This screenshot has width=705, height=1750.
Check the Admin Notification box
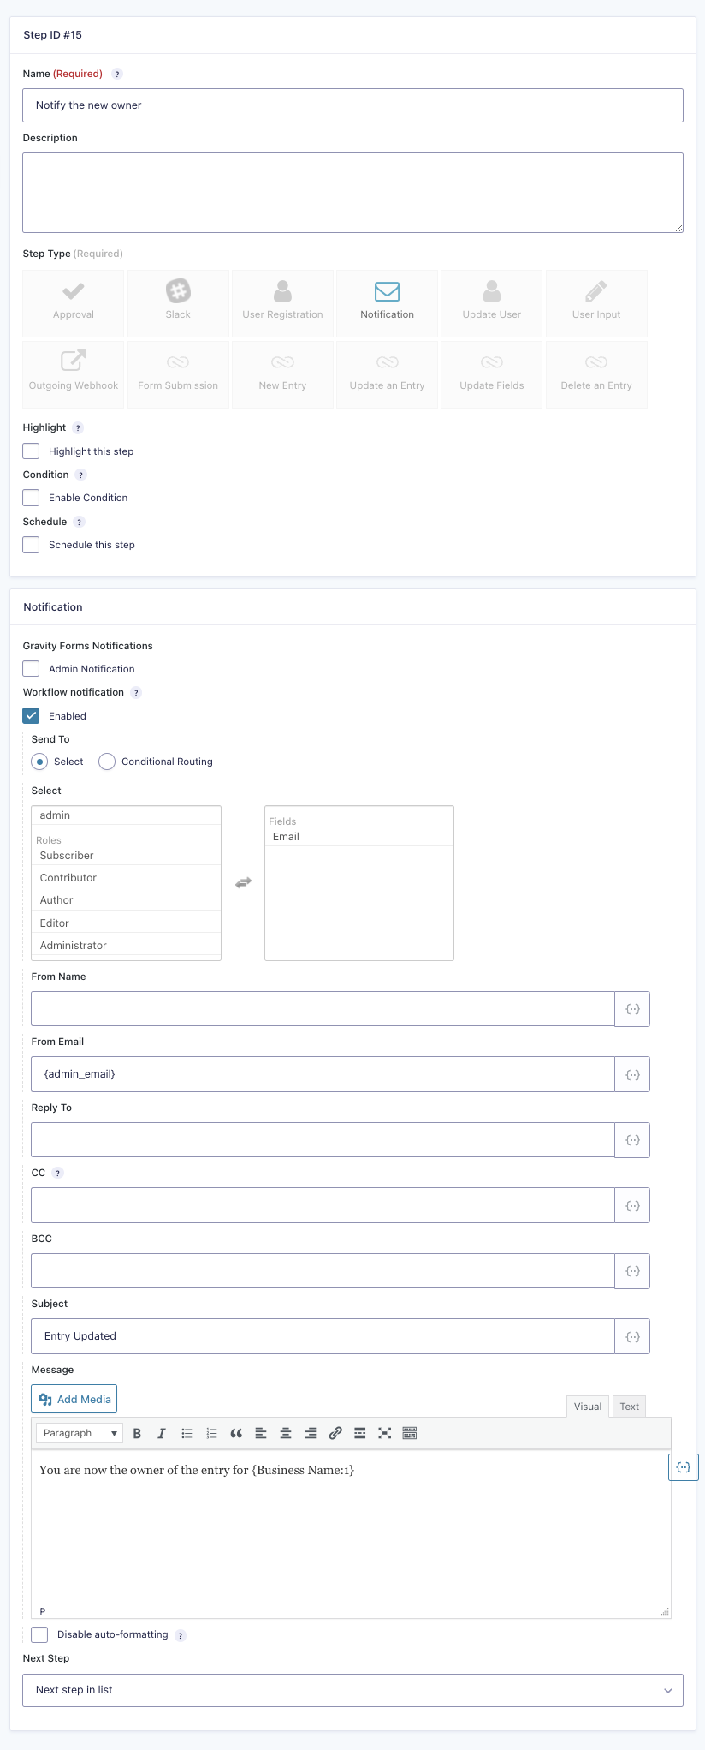(32, 669)
